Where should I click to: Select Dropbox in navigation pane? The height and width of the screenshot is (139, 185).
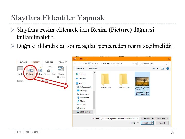pos(81,74)
